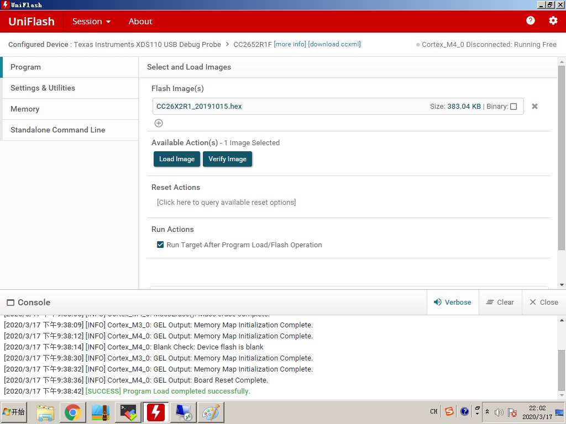566x424 pixels.
Task: Click the more info link
Action: [x=290, y=44]
